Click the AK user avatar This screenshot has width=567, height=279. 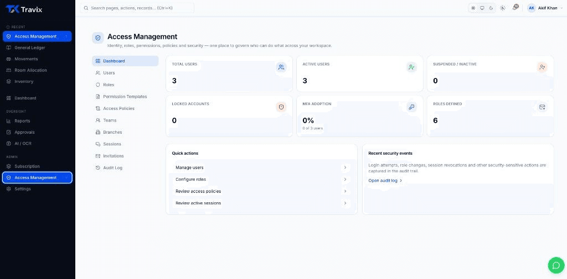pos(532,8)
